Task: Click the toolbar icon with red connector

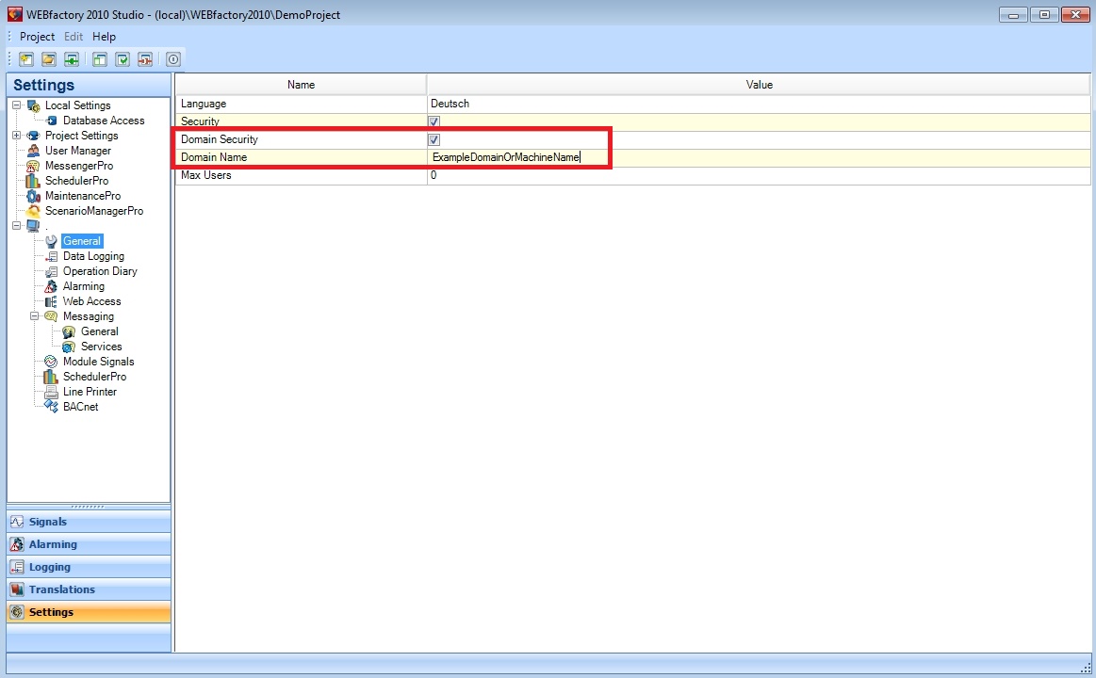Action: (x=145, y=59)
